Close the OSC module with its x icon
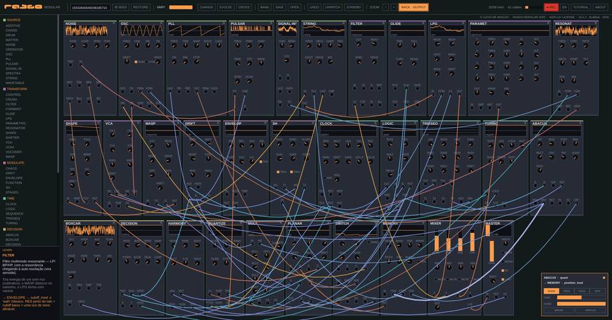Viewport: 612px width, 320px height. [162, 24]
